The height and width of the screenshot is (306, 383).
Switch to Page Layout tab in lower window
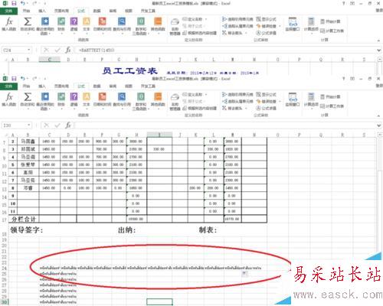point(61,86)
